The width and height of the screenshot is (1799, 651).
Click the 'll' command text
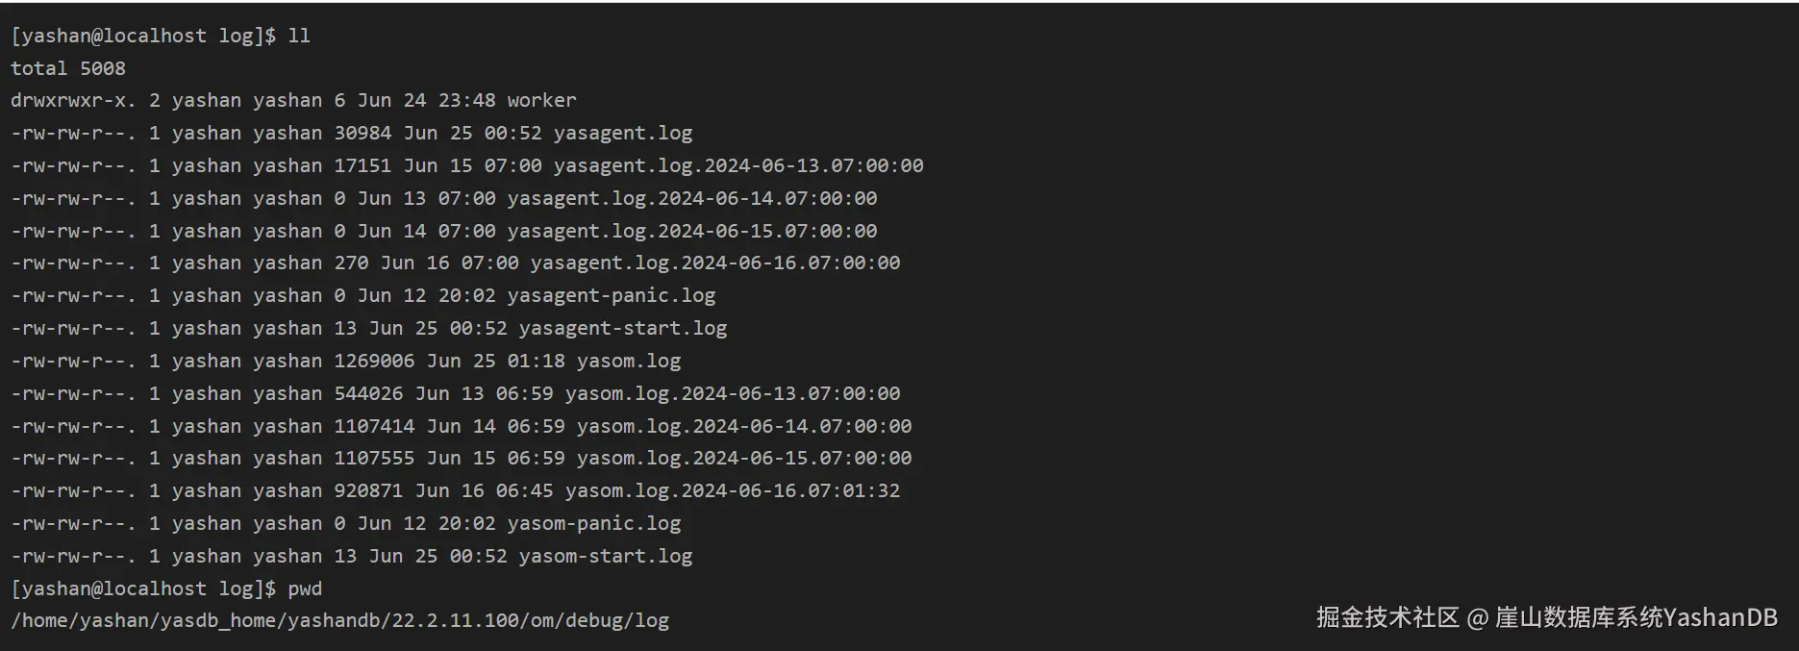coord(299,36)
